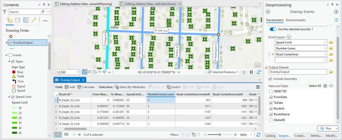The height and width of the screenshot is (140, 342).
Task: Click Calculate field button
Action: pyautogui.click(x=86, y=87)
